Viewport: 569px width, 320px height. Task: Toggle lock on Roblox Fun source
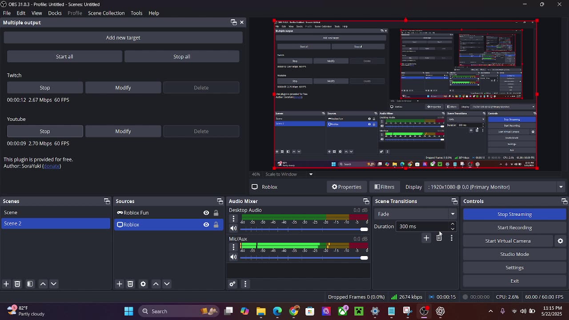click(x=216, y=213)
